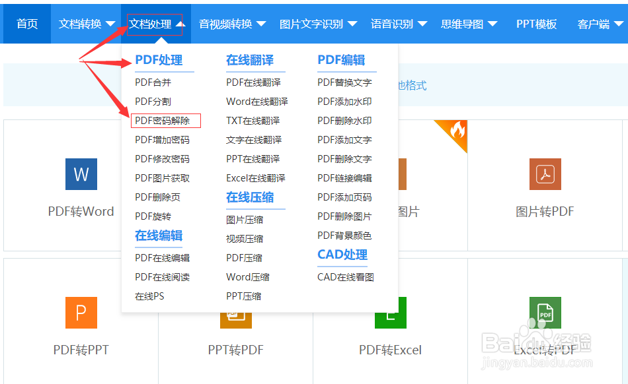The height and width of the screenshot is (384, 628).
Task: Open the 客户端 menu
Action: (x=602, y=23)
